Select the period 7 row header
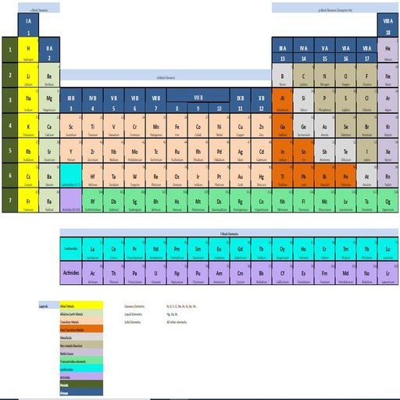Viewport: 400px width, 400px height. point(10,200)
